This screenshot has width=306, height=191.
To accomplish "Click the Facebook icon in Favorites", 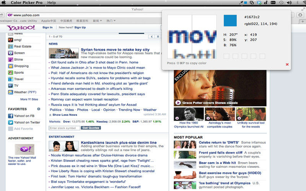I will [11, 116].
